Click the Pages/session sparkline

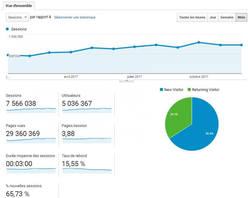(87, 140)
